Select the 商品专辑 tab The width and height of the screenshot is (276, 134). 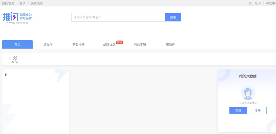140,44
